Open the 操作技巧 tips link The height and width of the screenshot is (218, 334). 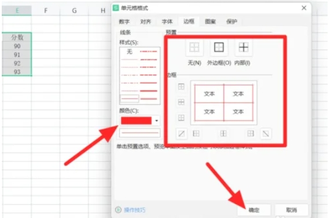click(x=135, y=210)
